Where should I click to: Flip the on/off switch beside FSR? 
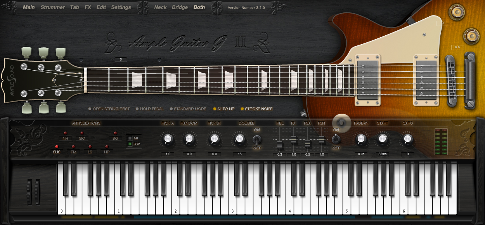(x=336, y=139)
